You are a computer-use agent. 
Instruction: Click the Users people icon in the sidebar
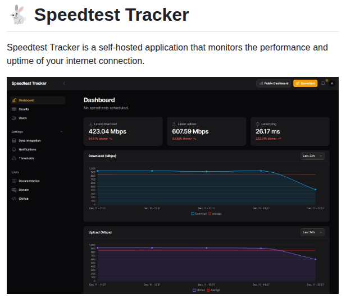(x=14, y=118)
